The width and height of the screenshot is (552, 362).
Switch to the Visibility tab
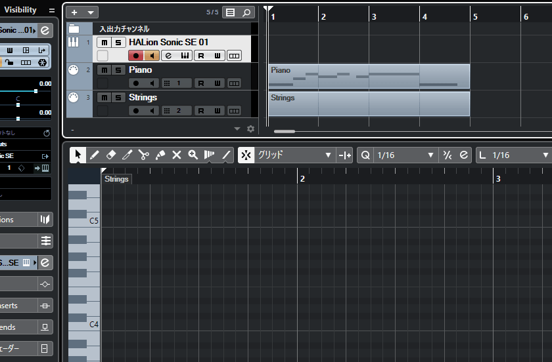click(x=20, y=10)
